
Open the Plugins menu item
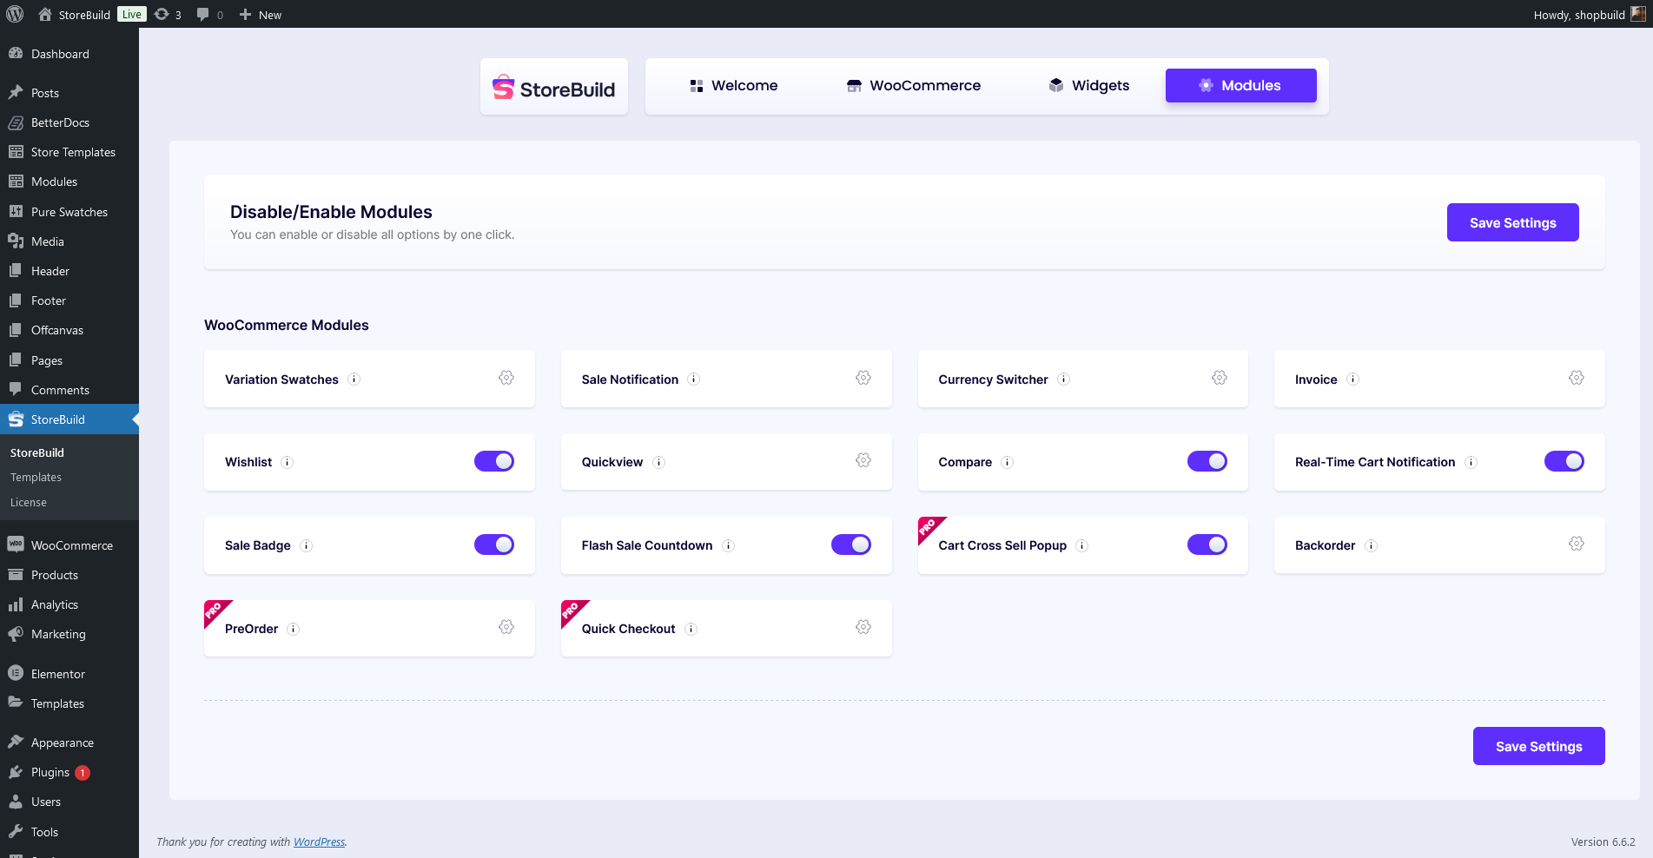coord(69,772)
